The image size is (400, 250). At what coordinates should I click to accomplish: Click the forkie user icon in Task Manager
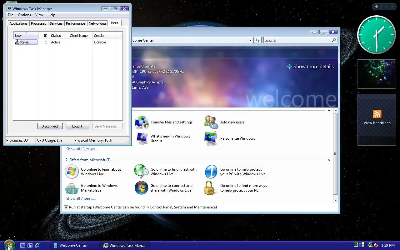17,42
